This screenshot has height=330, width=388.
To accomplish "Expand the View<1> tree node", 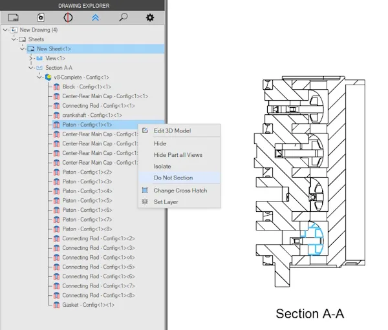I will click(30, 58).
